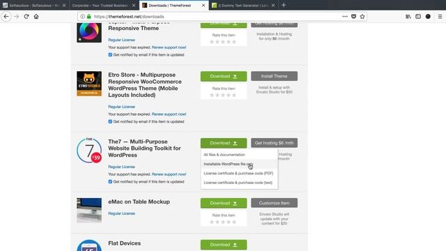446x251 pixels.
Task: Open eMac on Table Mockup title
Action: 139,201
